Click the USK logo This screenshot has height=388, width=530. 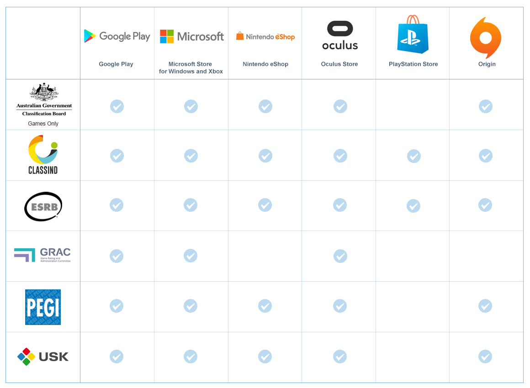click(43, 357)
